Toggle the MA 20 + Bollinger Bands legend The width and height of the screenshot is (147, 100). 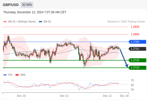click(19, 22)
